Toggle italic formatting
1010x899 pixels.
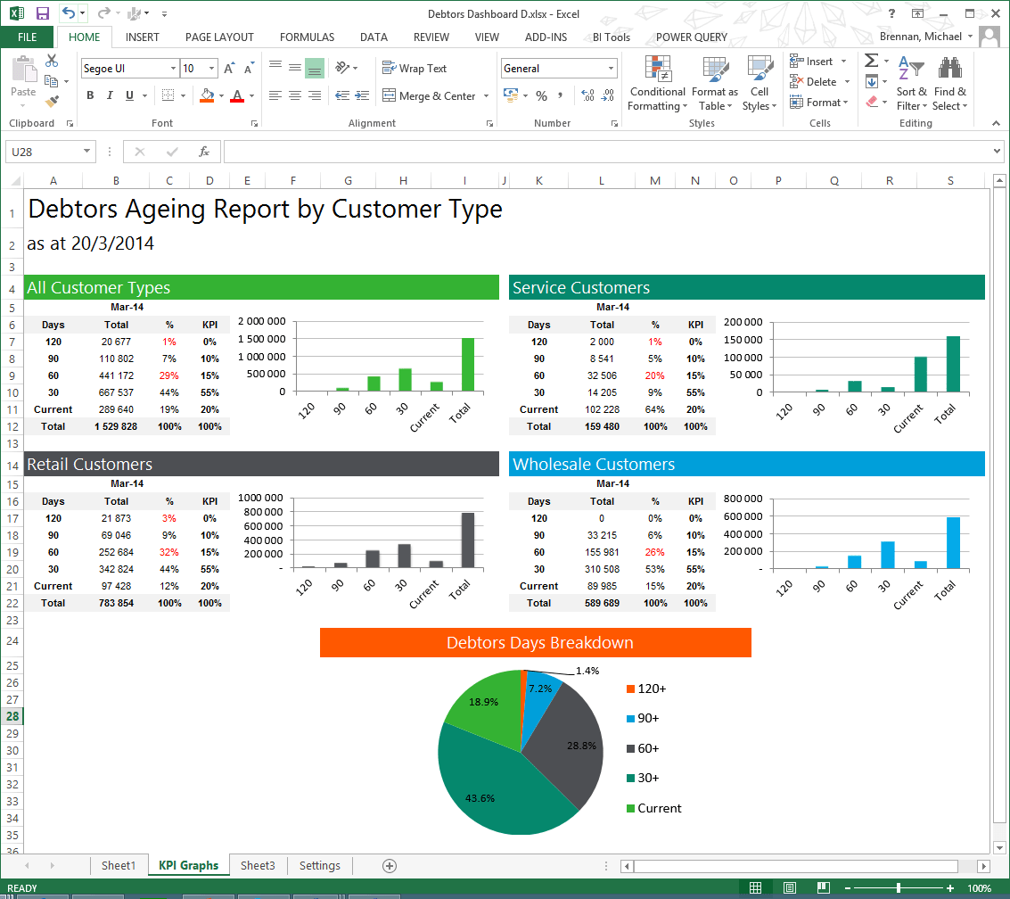coord(109,95)
